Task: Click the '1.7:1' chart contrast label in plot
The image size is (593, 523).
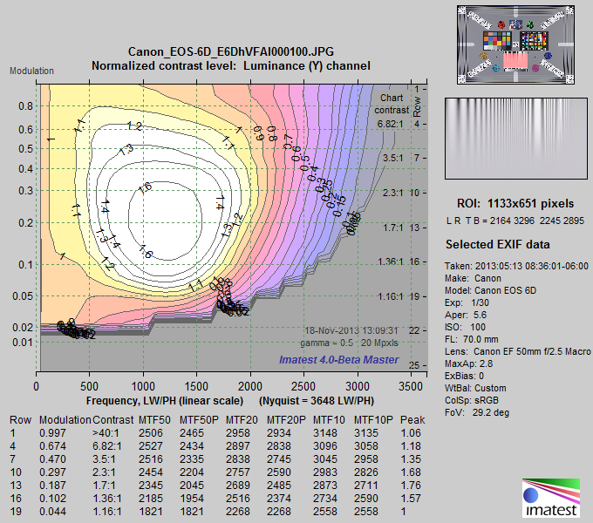Action: [393, 228]
